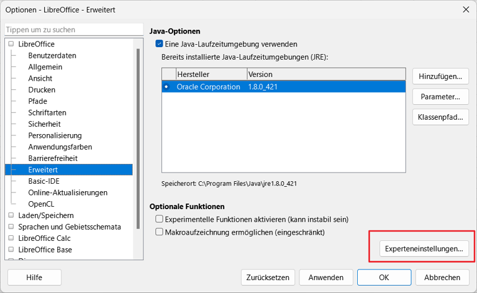Open the Basic-IDE options page

44,181
